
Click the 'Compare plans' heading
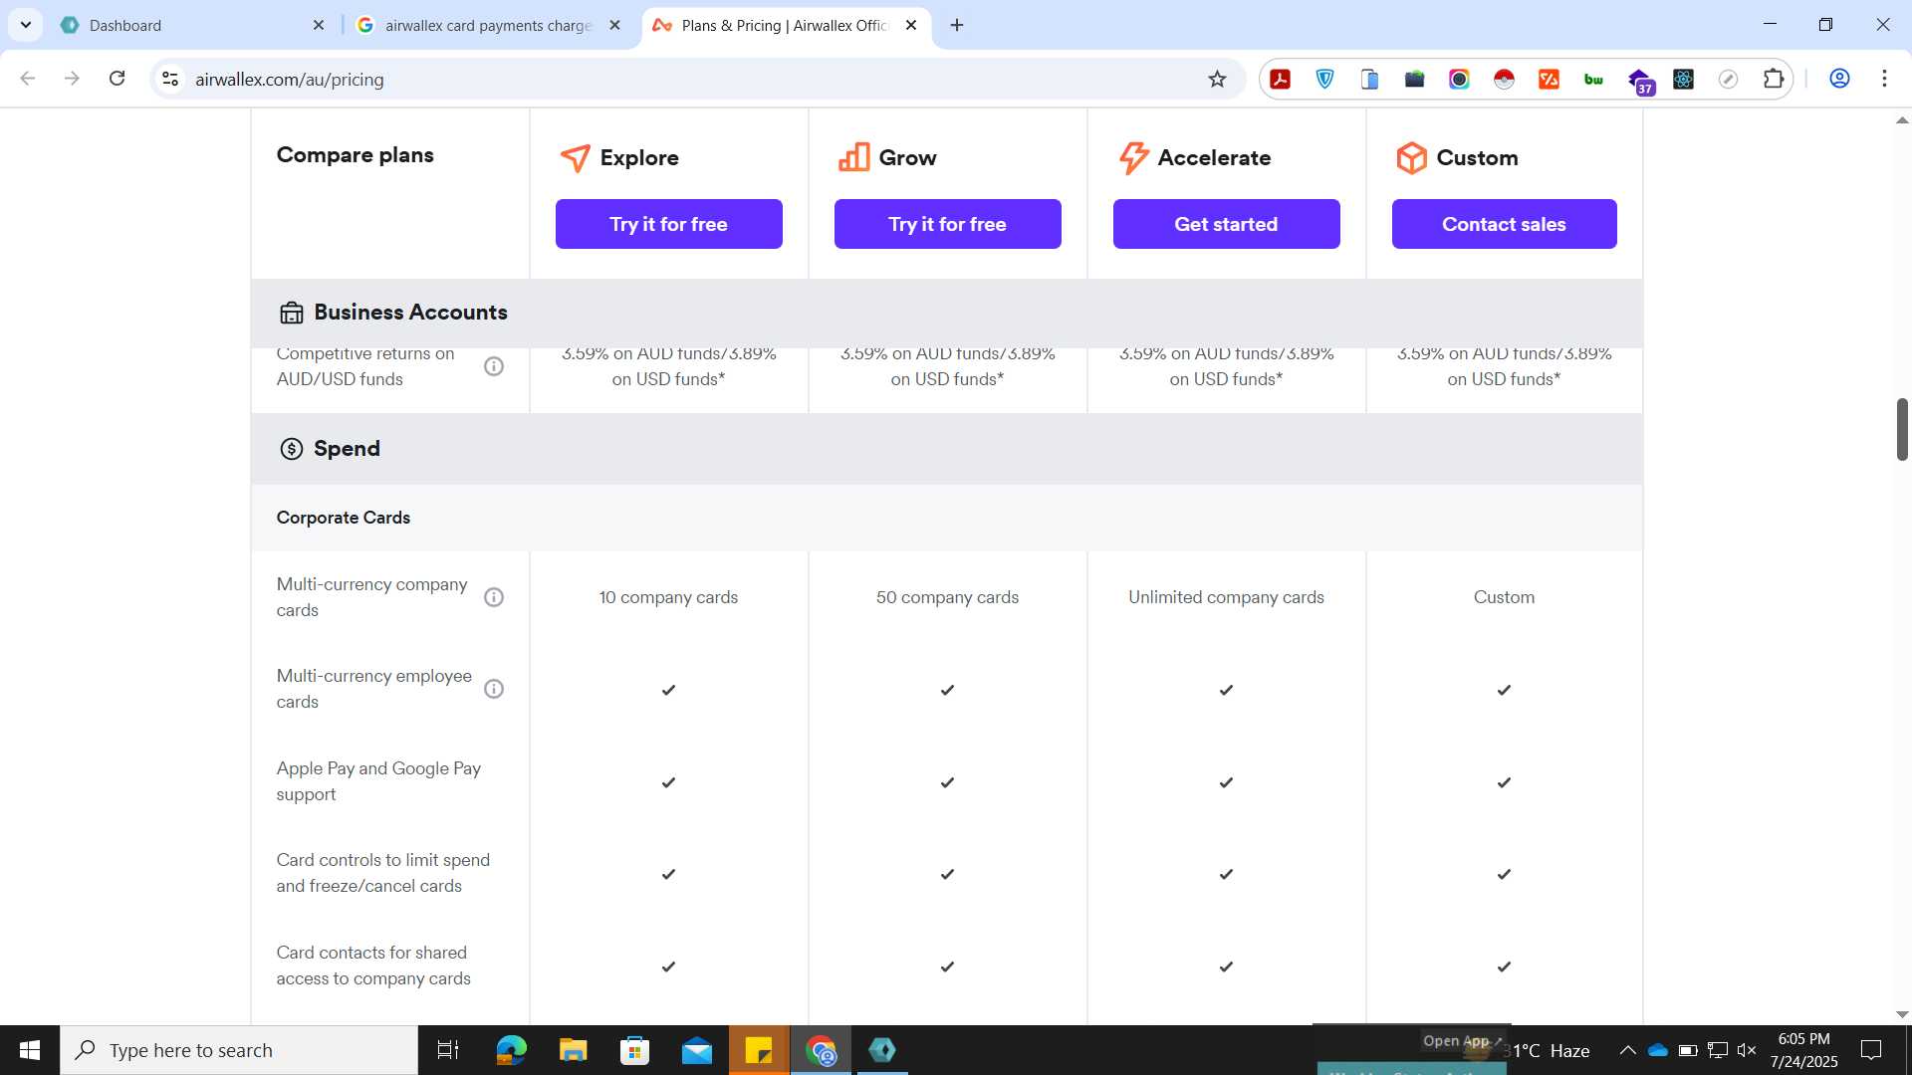[x=356, y=155]
